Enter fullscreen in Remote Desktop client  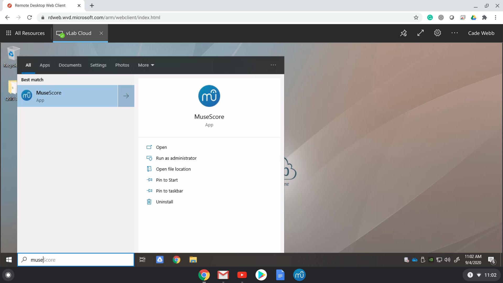pyautogui.click(x=420, y=33)
